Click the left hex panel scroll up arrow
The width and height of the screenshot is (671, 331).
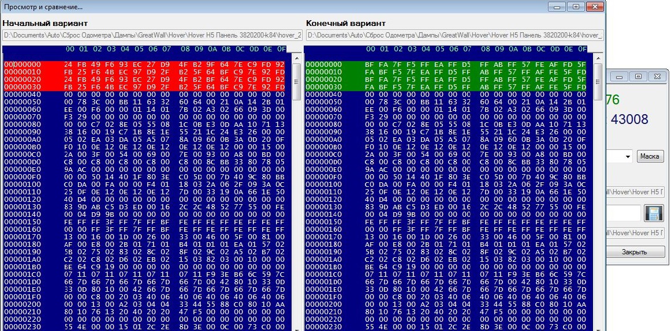tap(297, 59)
